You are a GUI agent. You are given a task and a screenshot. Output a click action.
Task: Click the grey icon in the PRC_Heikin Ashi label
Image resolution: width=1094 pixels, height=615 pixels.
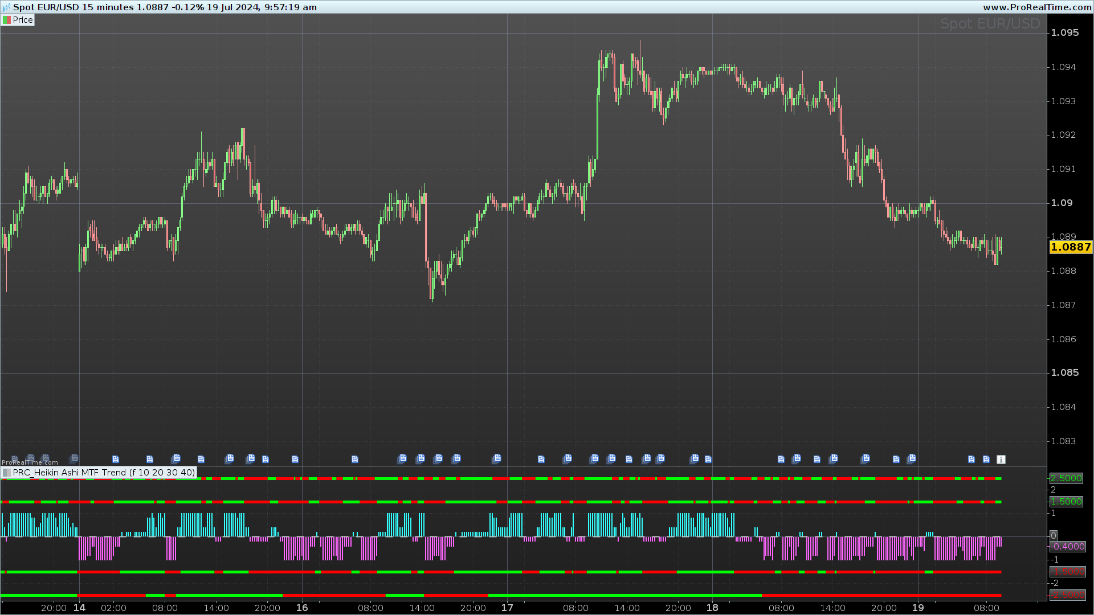7,473
